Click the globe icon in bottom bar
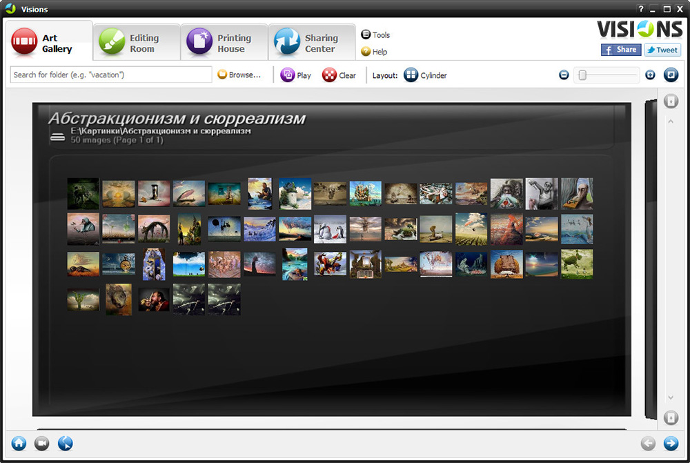 65,443
